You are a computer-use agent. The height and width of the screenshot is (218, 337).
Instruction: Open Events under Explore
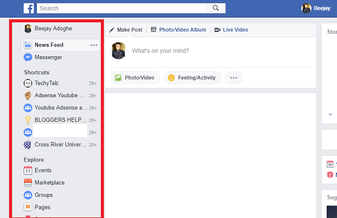[x=43, y=170]
